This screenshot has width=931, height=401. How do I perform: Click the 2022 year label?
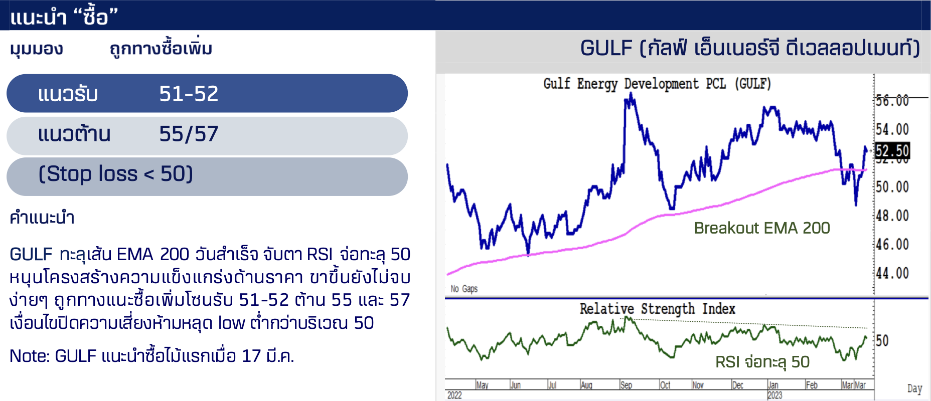(x=454, y=395)
